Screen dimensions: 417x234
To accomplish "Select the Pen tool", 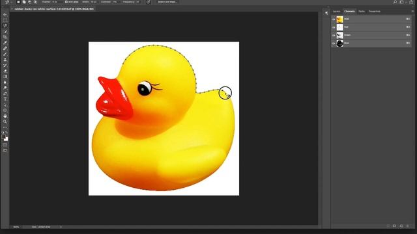I will (5, 94).
